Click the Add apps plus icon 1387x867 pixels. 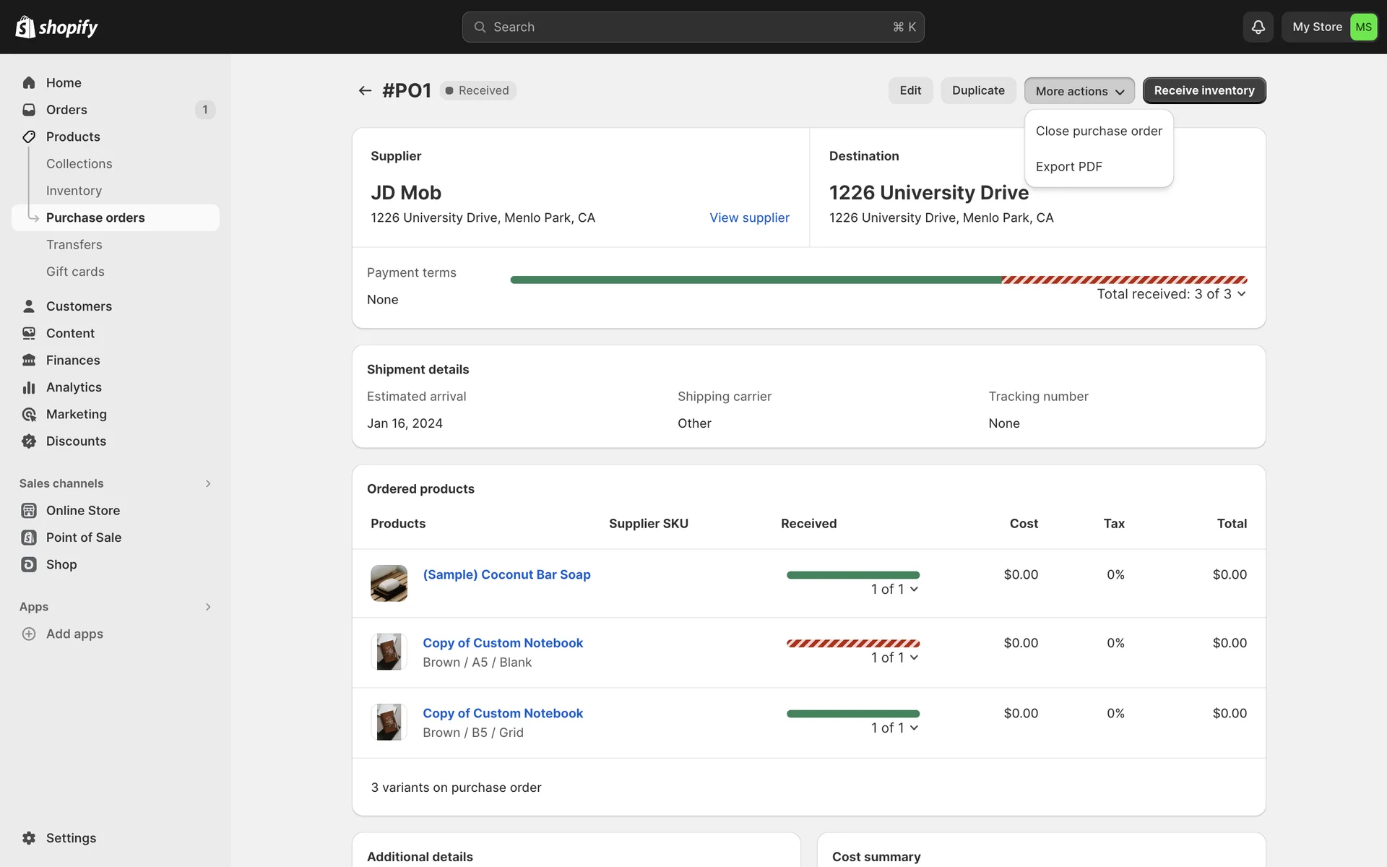click(x=29, y=634)
